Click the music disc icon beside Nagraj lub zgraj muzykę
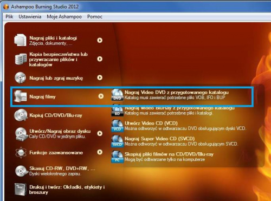The height and width of the screenshot is (201, 271). point(20,77)
